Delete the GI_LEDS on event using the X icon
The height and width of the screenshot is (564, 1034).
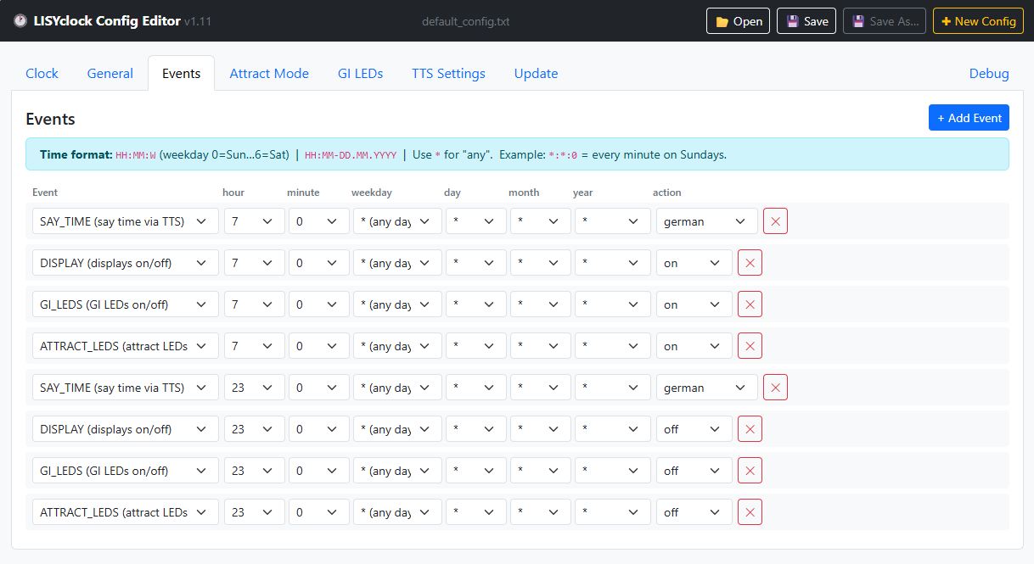coord(750,304)
